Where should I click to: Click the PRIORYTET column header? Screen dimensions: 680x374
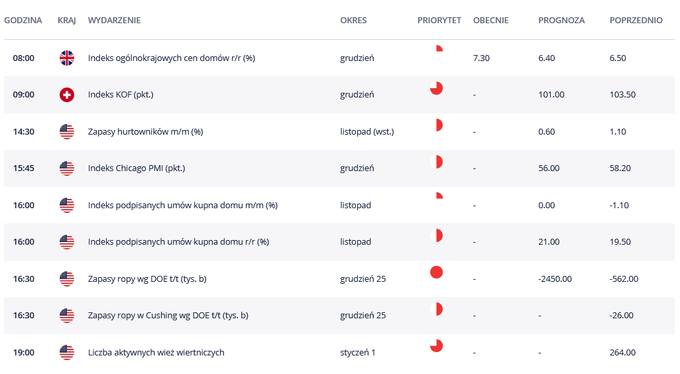pos(439,20)
